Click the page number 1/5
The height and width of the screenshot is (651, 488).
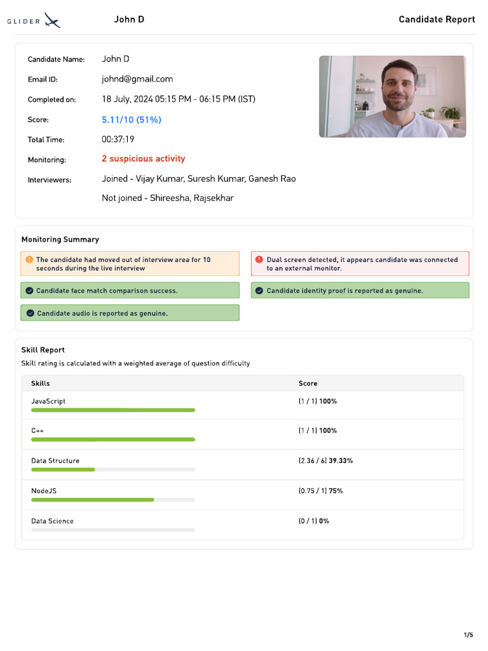coord(468,635)
